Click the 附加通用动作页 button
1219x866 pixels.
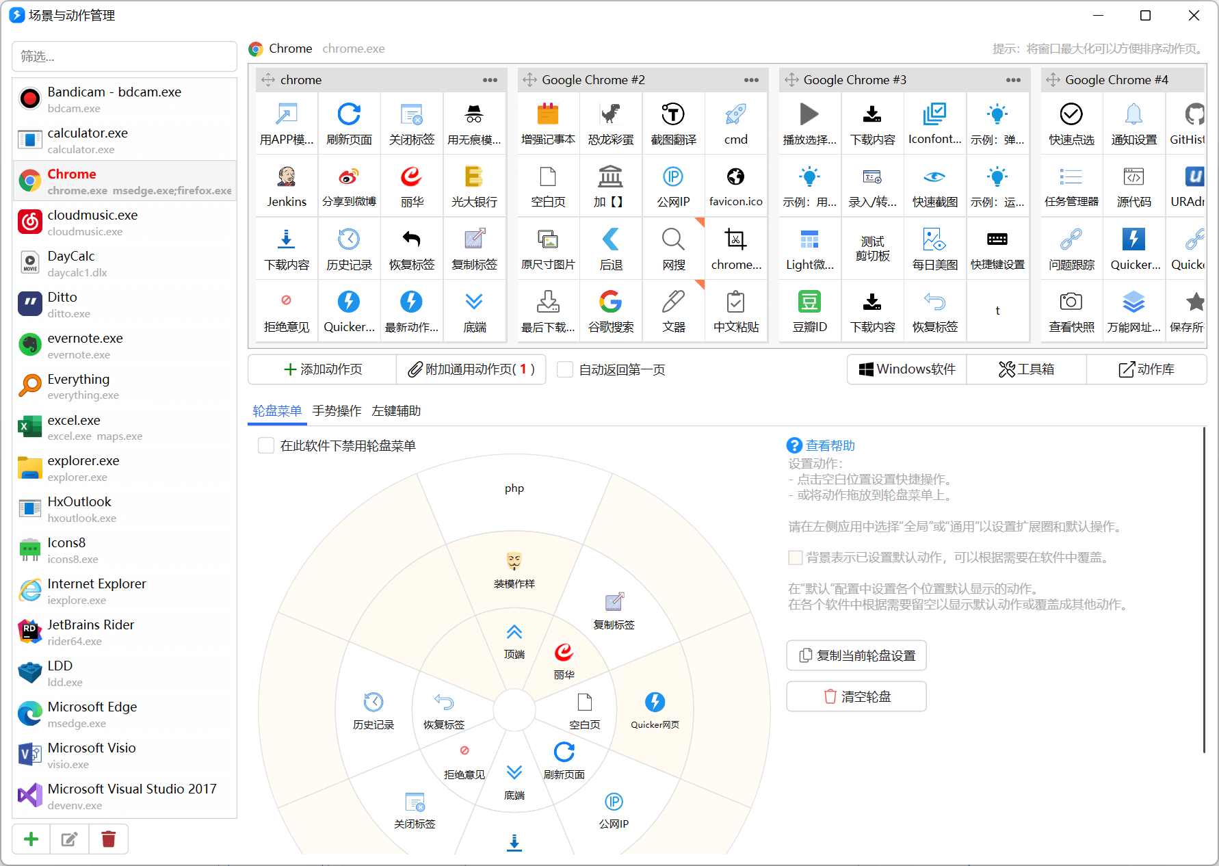tap(471, 369)
